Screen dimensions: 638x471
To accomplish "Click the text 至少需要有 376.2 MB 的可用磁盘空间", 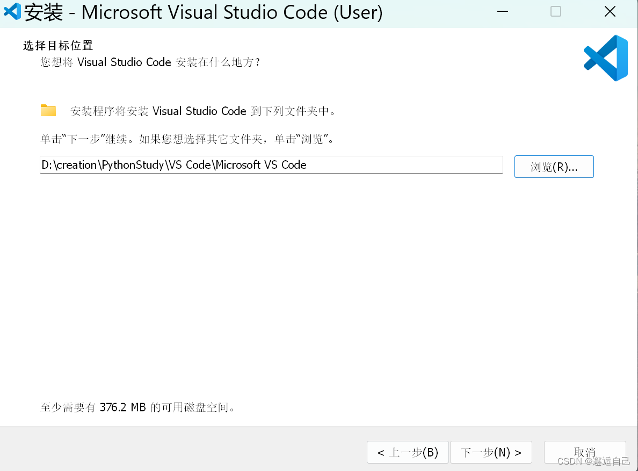I will (x=138, y=407).
